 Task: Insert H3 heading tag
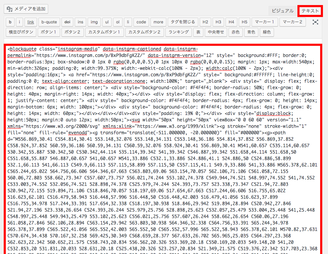(x=218, y=22)
